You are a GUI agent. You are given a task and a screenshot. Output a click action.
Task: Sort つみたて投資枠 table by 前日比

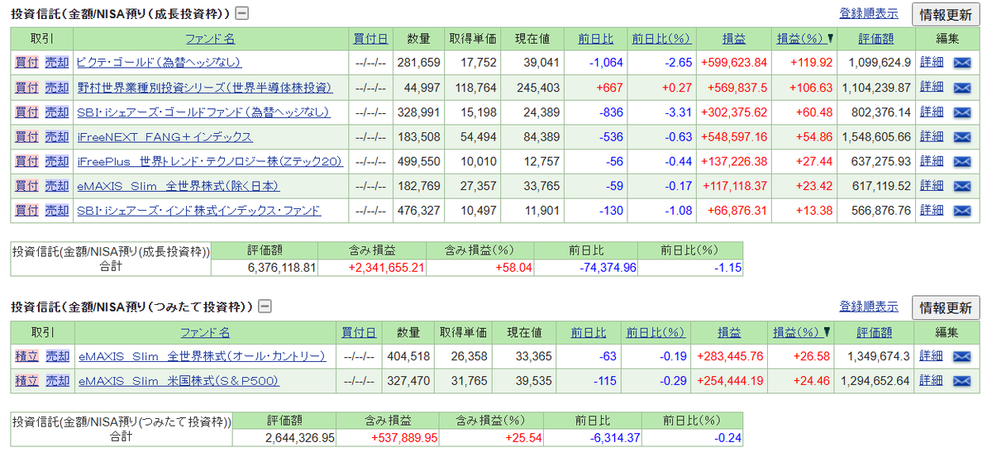588,332
